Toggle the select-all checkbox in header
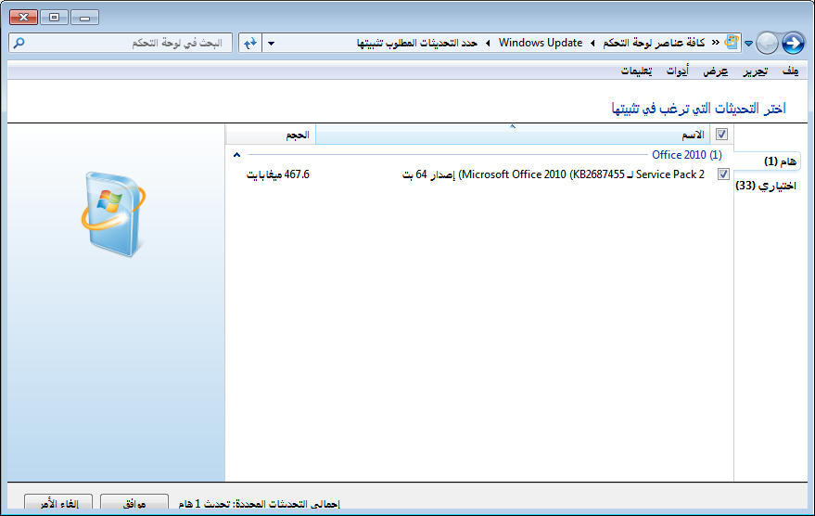 (x=722, y=135)
